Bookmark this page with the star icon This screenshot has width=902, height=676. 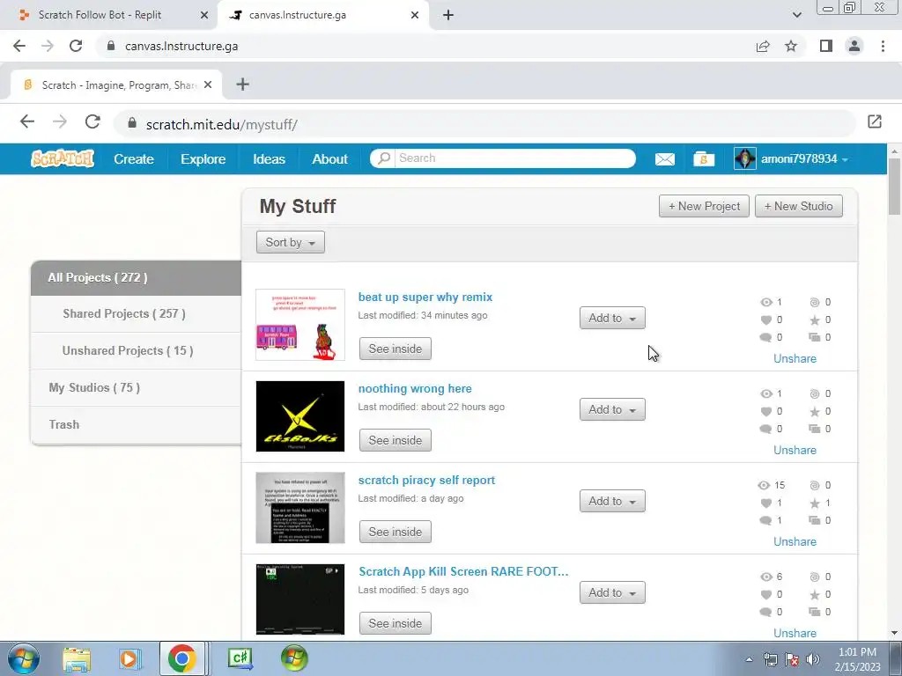point(791,46)
